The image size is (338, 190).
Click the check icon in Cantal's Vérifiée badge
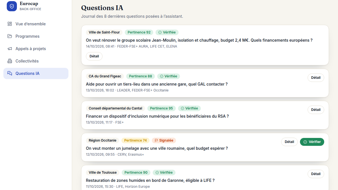(183, 108)
